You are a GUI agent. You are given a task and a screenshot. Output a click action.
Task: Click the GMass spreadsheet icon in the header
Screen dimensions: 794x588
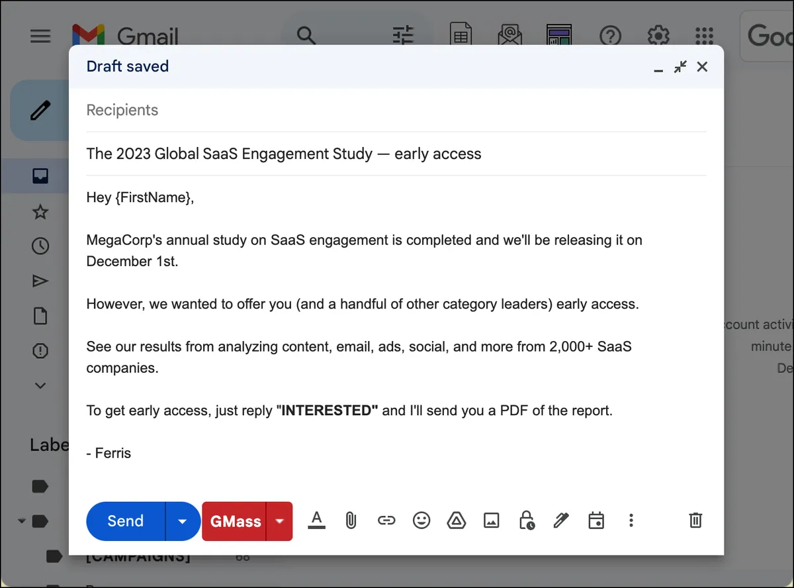click(461, 35)
